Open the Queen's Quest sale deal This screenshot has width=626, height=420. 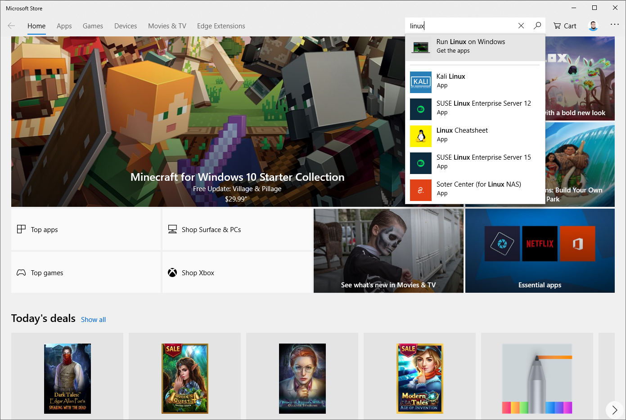185,379
